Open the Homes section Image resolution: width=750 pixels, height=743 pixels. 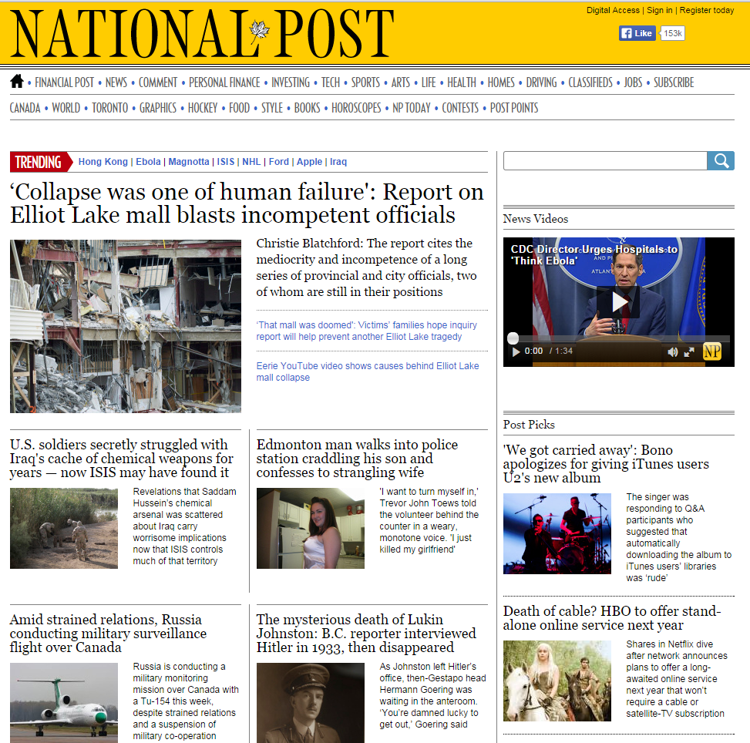(501, 82)
